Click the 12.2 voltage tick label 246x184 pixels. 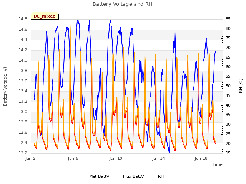click(23, 153)
